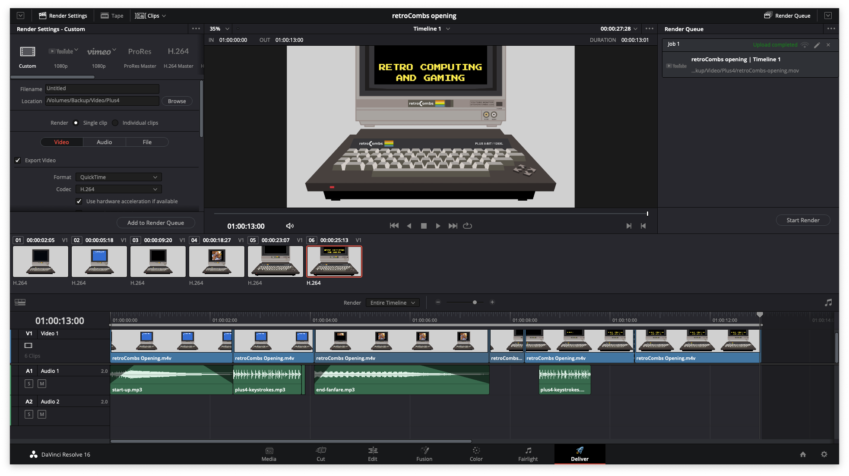Solo the Audio 1 track
The height and width of the screenshot is (476, 849).
tap(29, 384)
